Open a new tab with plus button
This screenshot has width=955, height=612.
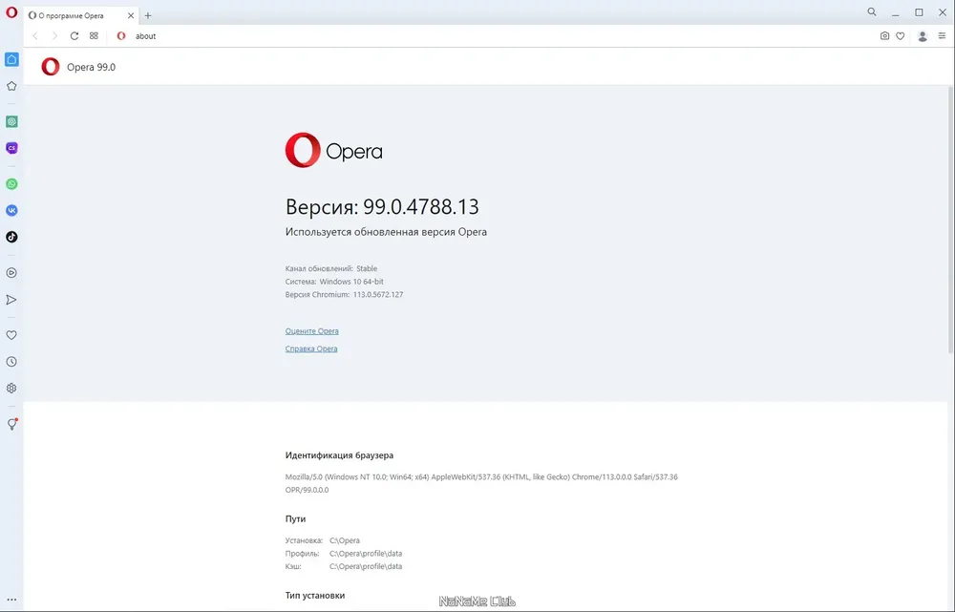coord(148,16)
